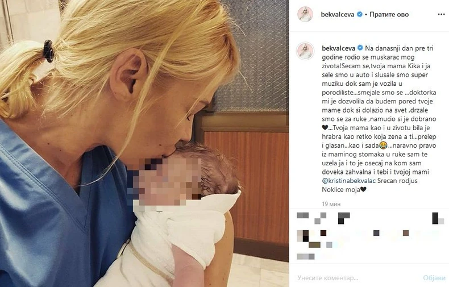Image resolution: width=449 pixels, height=287 pixels.
Task: Click the blurred post date below likes
Action: point(306,256)
